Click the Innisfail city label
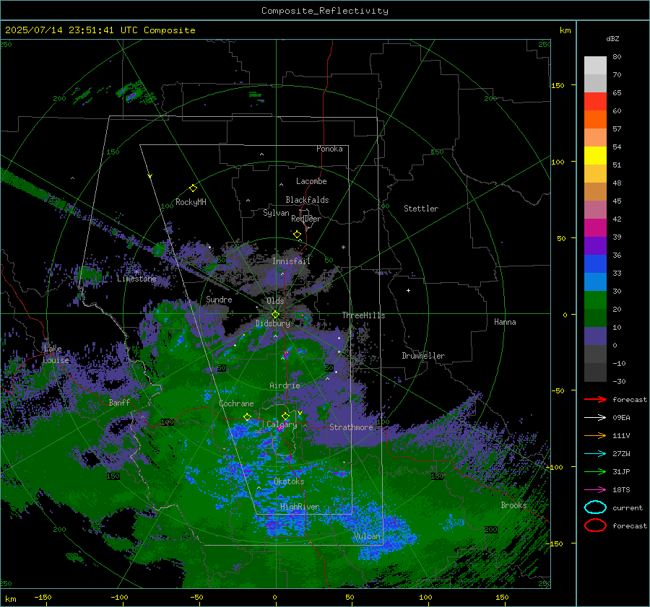The width and height of the screenshot is (650, 607). click(291, 261)
